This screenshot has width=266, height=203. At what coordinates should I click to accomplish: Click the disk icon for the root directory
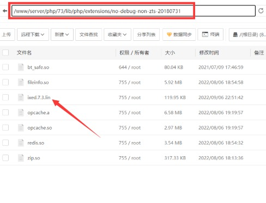tap(235, 34)
